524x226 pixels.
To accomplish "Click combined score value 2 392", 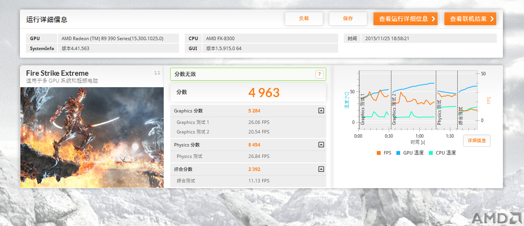I will (254, 169).
